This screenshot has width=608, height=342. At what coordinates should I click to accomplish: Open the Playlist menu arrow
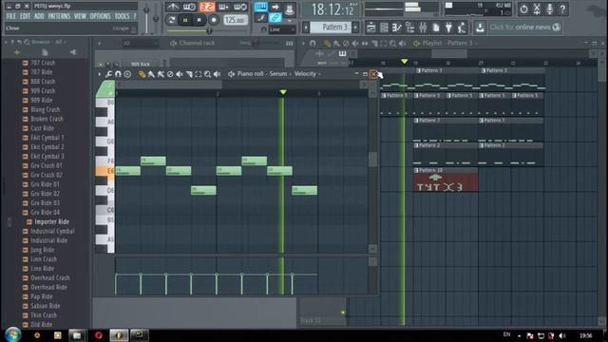(x=304, y=44)
